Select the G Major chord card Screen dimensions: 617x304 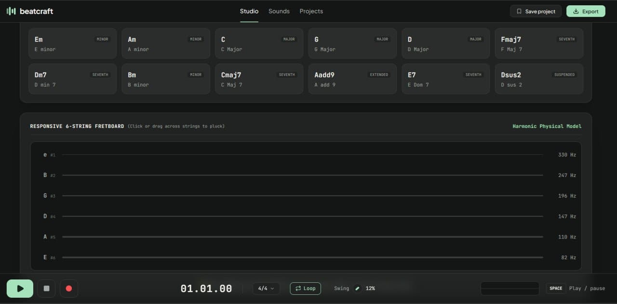pos(352,43)
